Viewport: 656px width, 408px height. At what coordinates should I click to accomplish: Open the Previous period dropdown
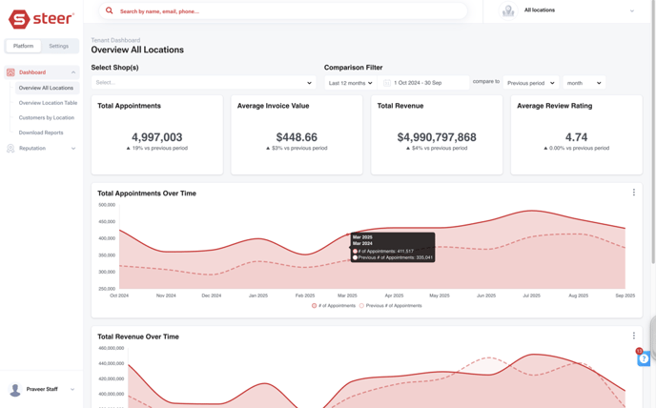[531, 83]
